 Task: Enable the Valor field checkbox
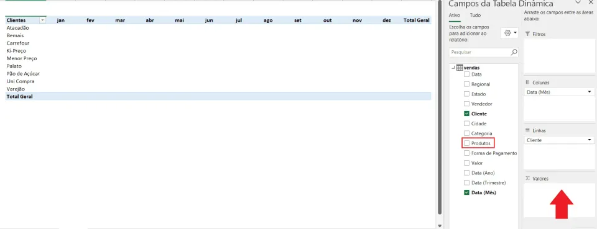(x=467, y=163)
